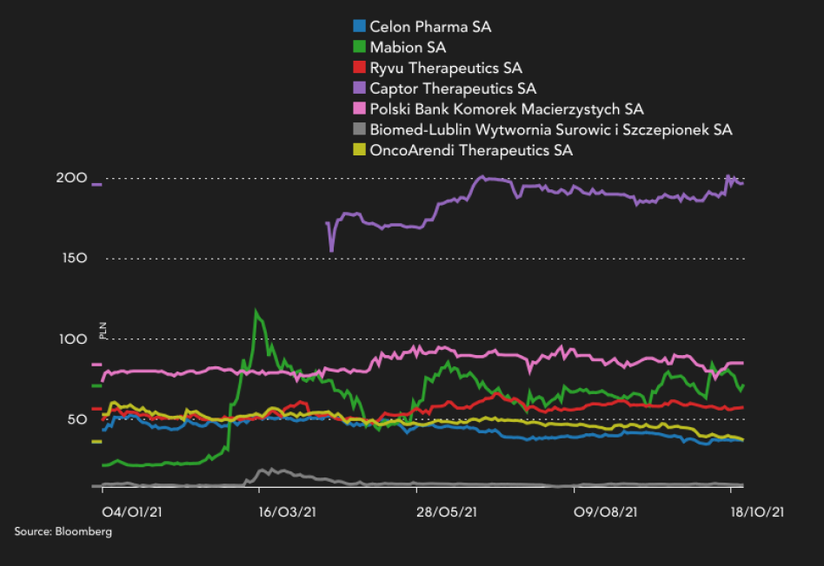
Task: Click the blue Celon Pharma SA legend swatch
Action: [360, 26]
